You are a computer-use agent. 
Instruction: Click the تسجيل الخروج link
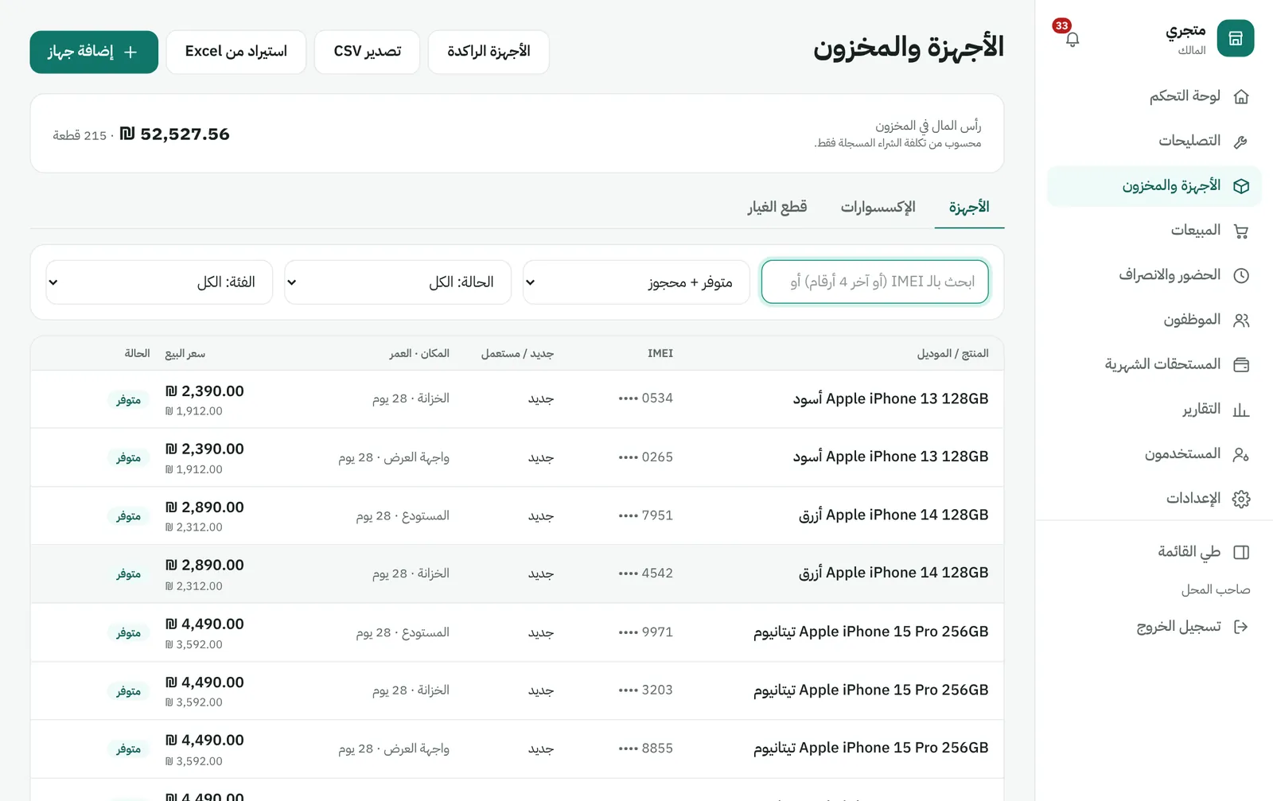(1154, 627)
